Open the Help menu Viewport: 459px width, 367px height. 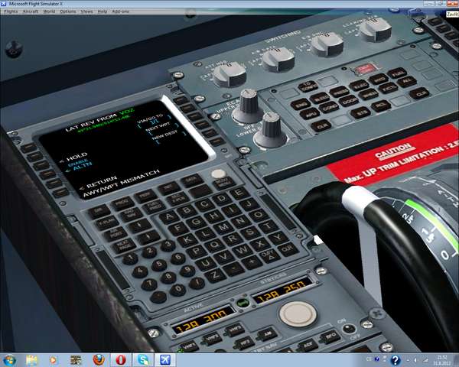102,11
